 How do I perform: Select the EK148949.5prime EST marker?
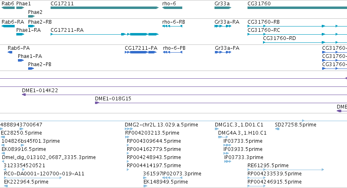tap(145, 186)
